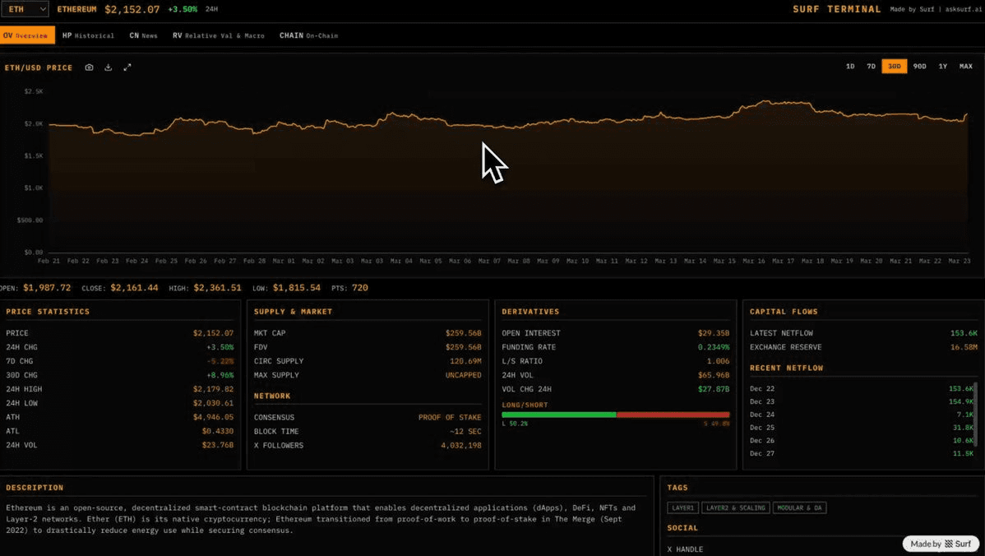Select the 1Y timeframe

tap(942, 66)
